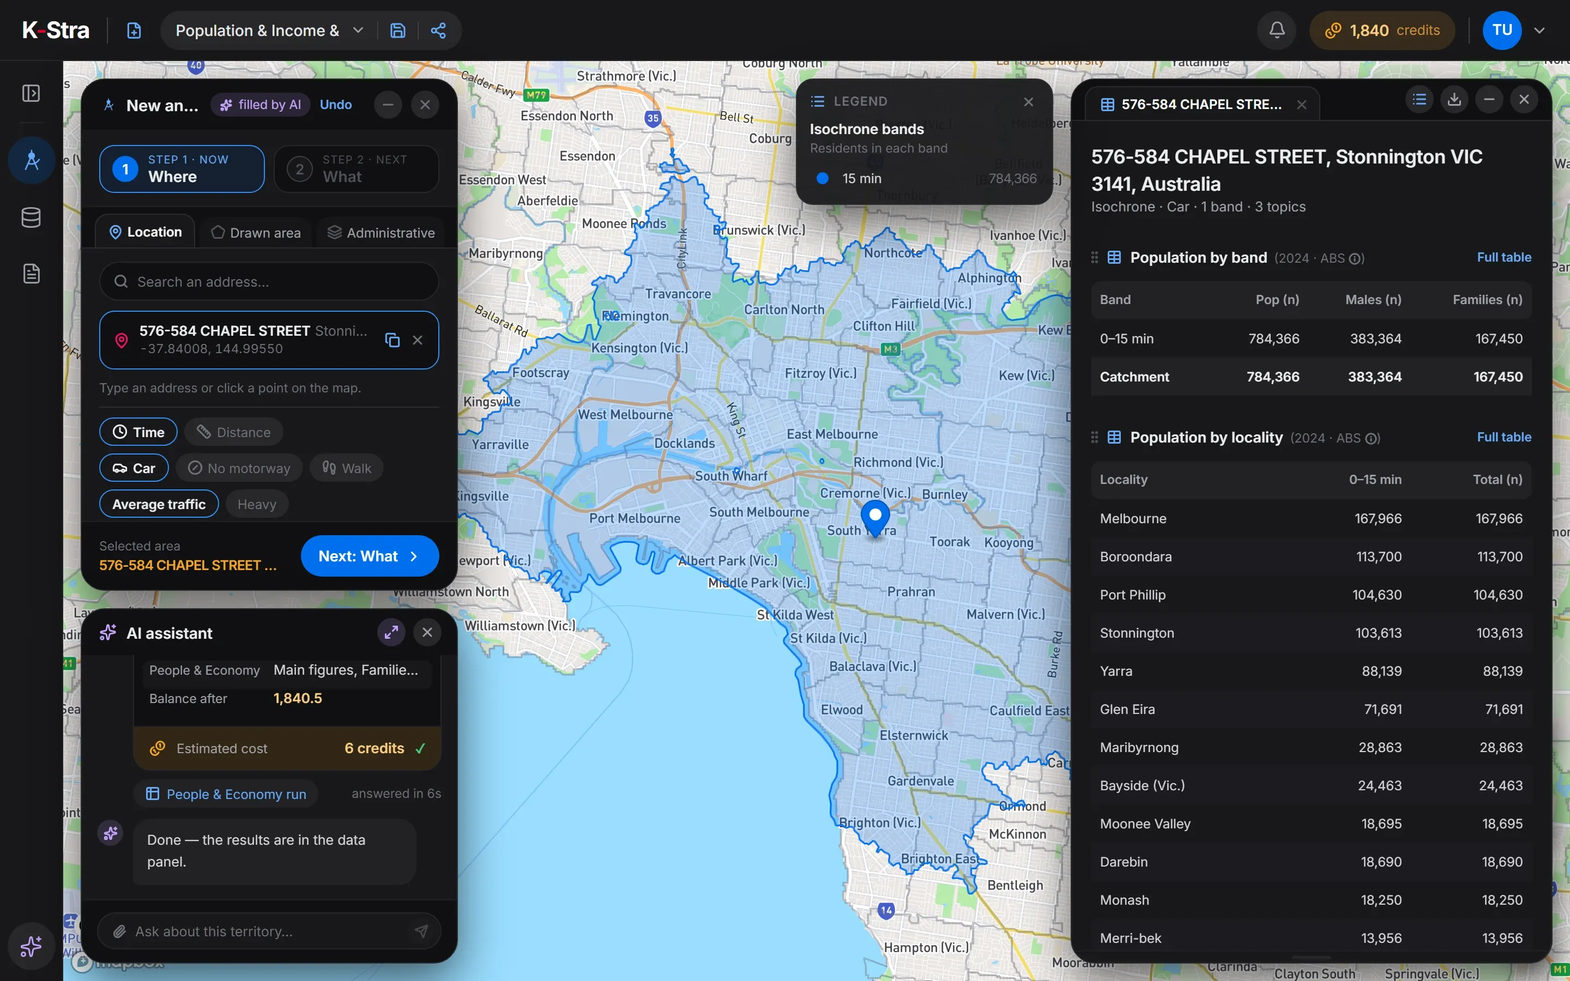This screenshot has width=1570, height=981.
Task: Click info icon next to Population by band
Action: (1355, 259)
